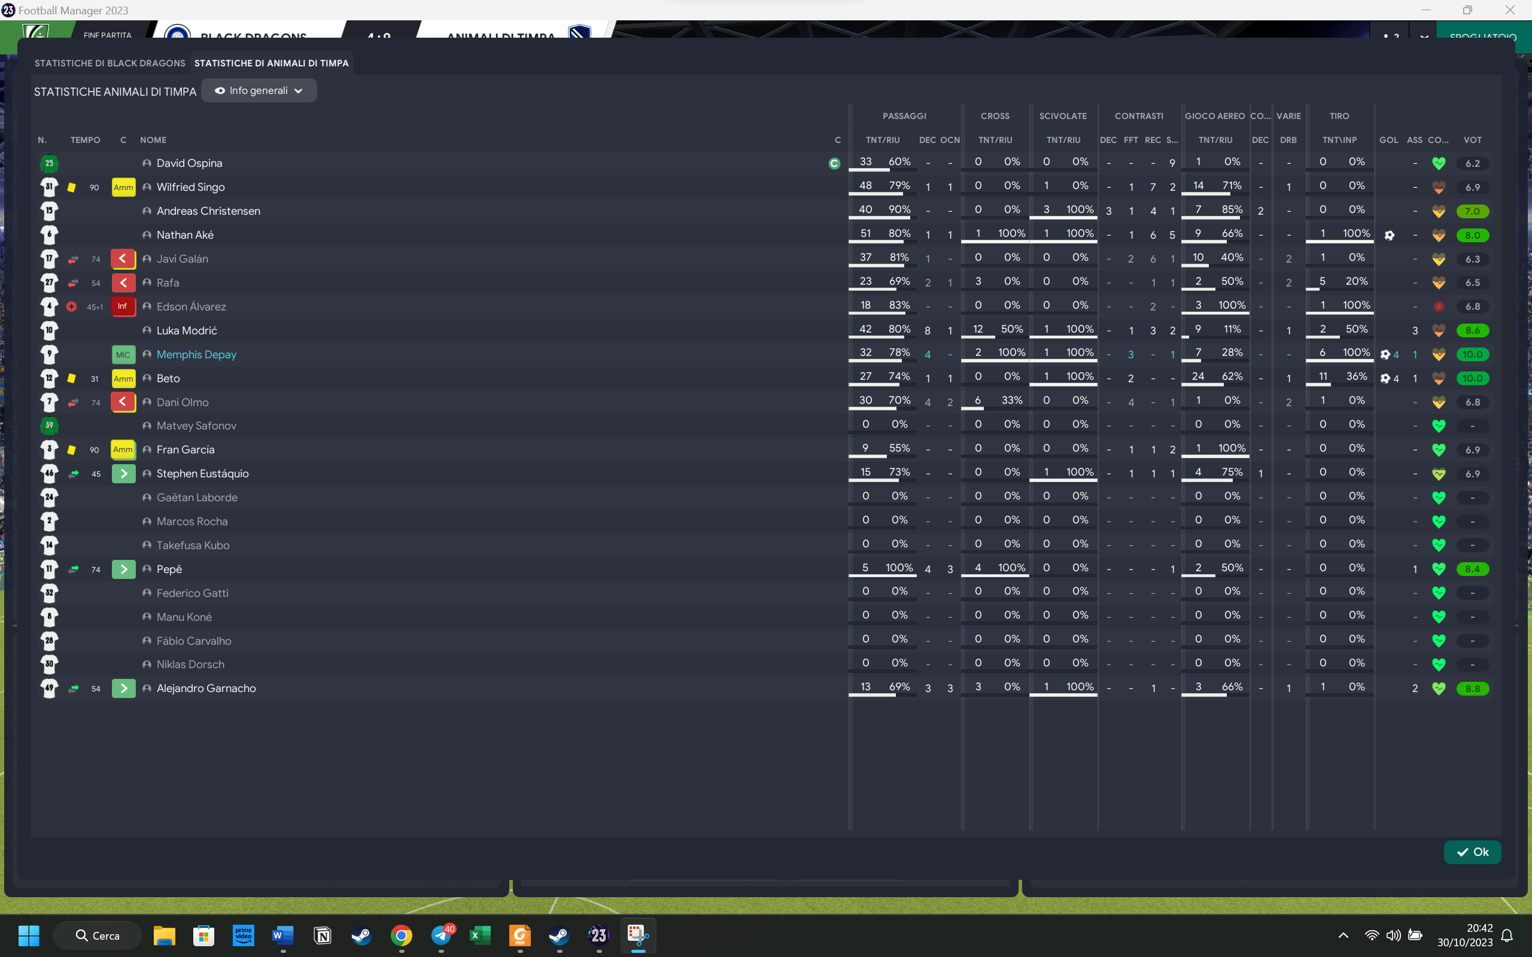Sort players by the DRB column header

coord(1288,140)
